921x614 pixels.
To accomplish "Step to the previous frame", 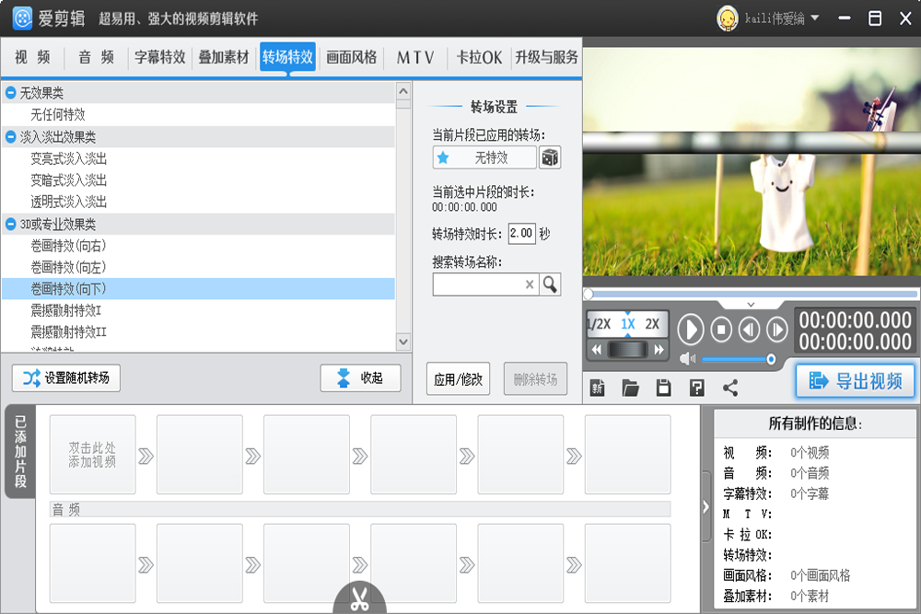I will (x=749, y=330).
